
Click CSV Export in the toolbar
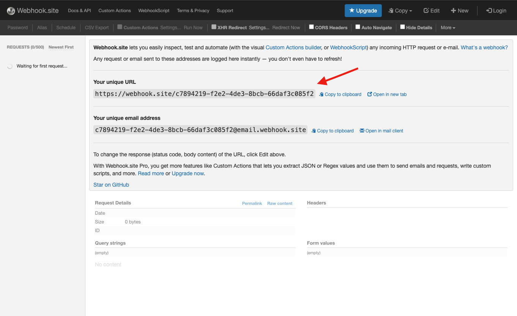coord(97,28)
